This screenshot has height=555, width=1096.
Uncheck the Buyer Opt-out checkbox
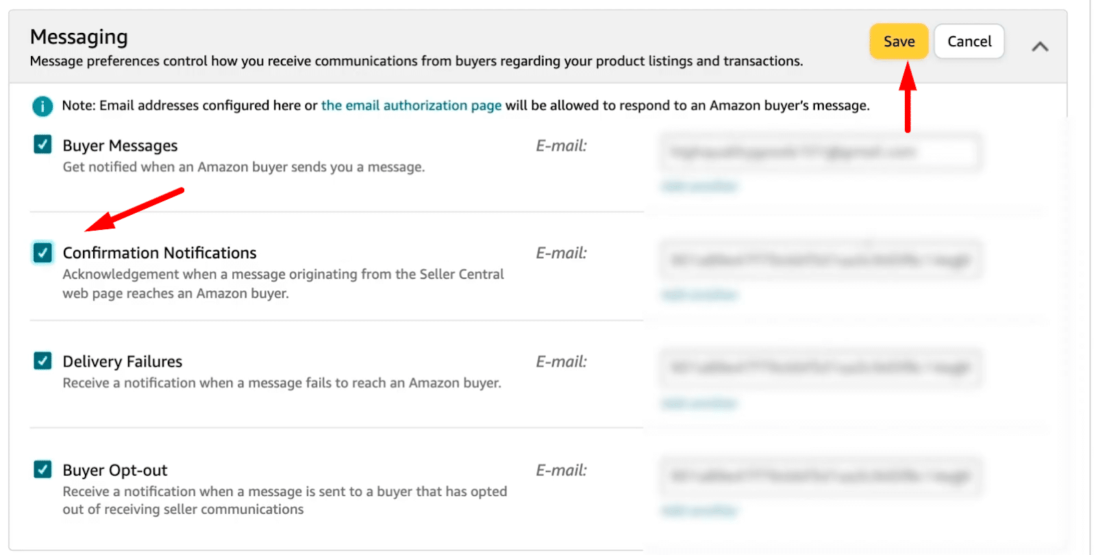pos(42,469)
